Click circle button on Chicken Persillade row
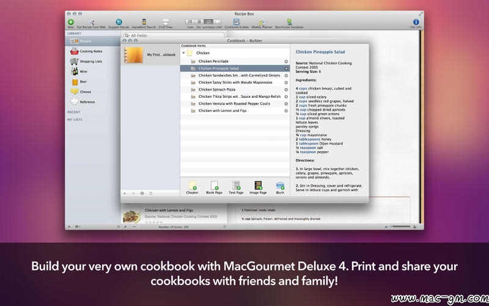This screenshot has height=306, width=489. 286,62
